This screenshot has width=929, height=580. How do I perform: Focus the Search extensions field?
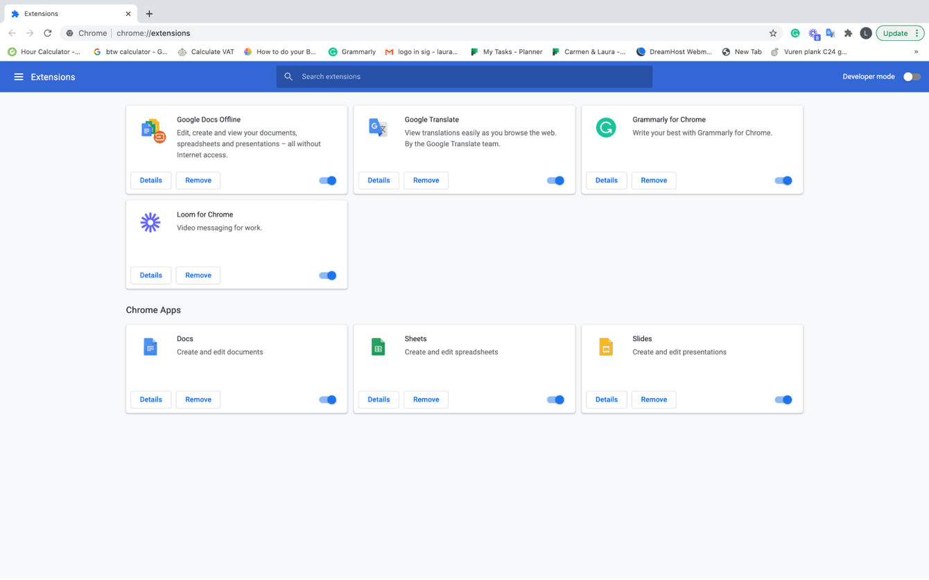(x=464, y=77)
